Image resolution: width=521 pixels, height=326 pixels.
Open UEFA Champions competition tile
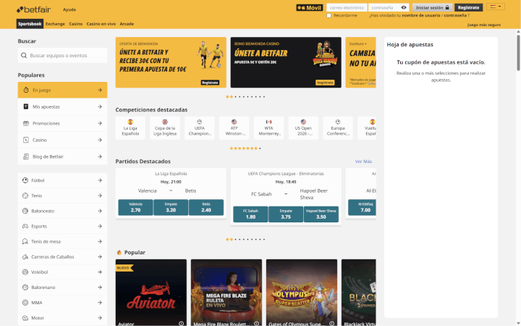(200, 128)
